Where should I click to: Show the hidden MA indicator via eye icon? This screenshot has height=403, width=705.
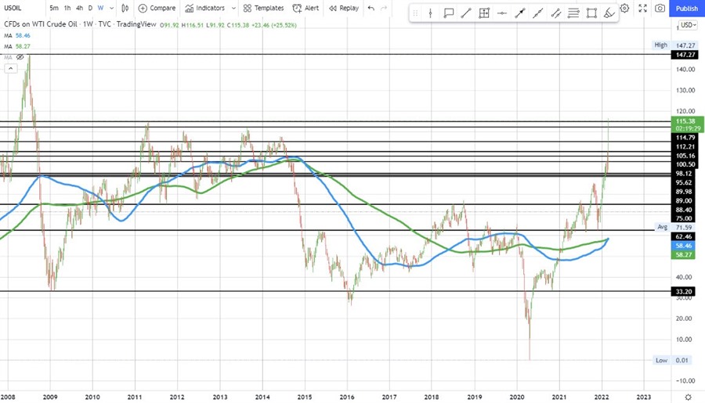[x=20, y=57]
